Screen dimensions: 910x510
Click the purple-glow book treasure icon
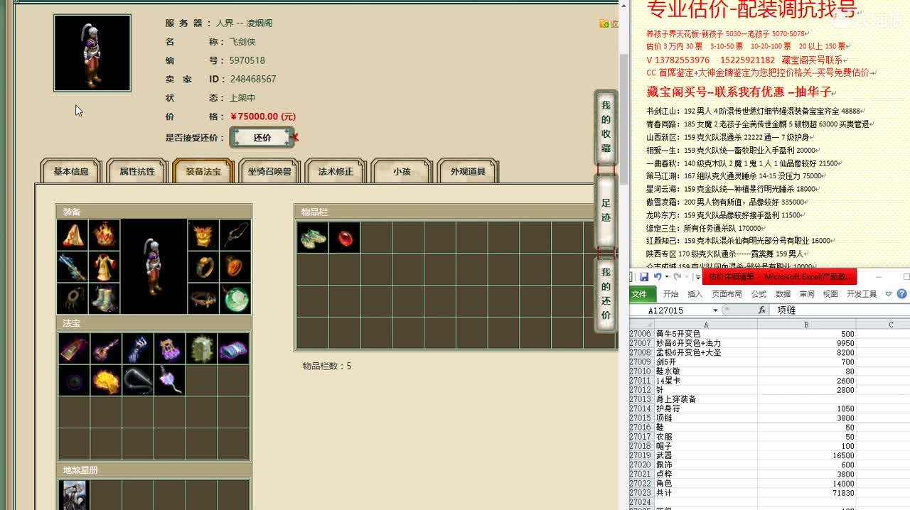pyautogui.click(x=233, y=349)
